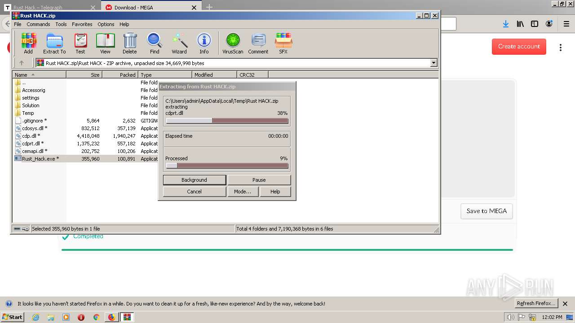Click the SFX toolbar icon
Viewport: 575px width, 323px height.
point(283,44)
